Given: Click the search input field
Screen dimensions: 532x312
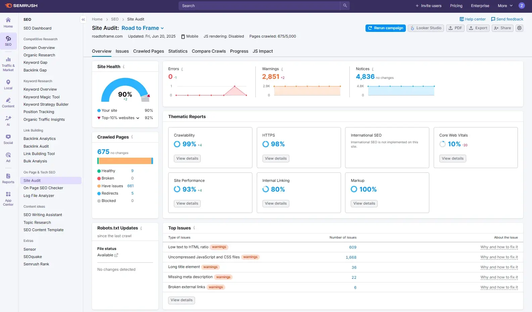Looking at the screenshot, I should tap(259, 6).
